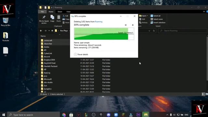Select the .tlauncher folder
The width and height of the screenshot is (208, 117).
48,44
